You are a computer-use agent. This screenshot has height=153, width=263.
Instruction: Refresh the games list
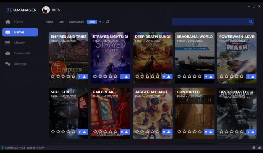pyautogui.click(x=108, y=22)
